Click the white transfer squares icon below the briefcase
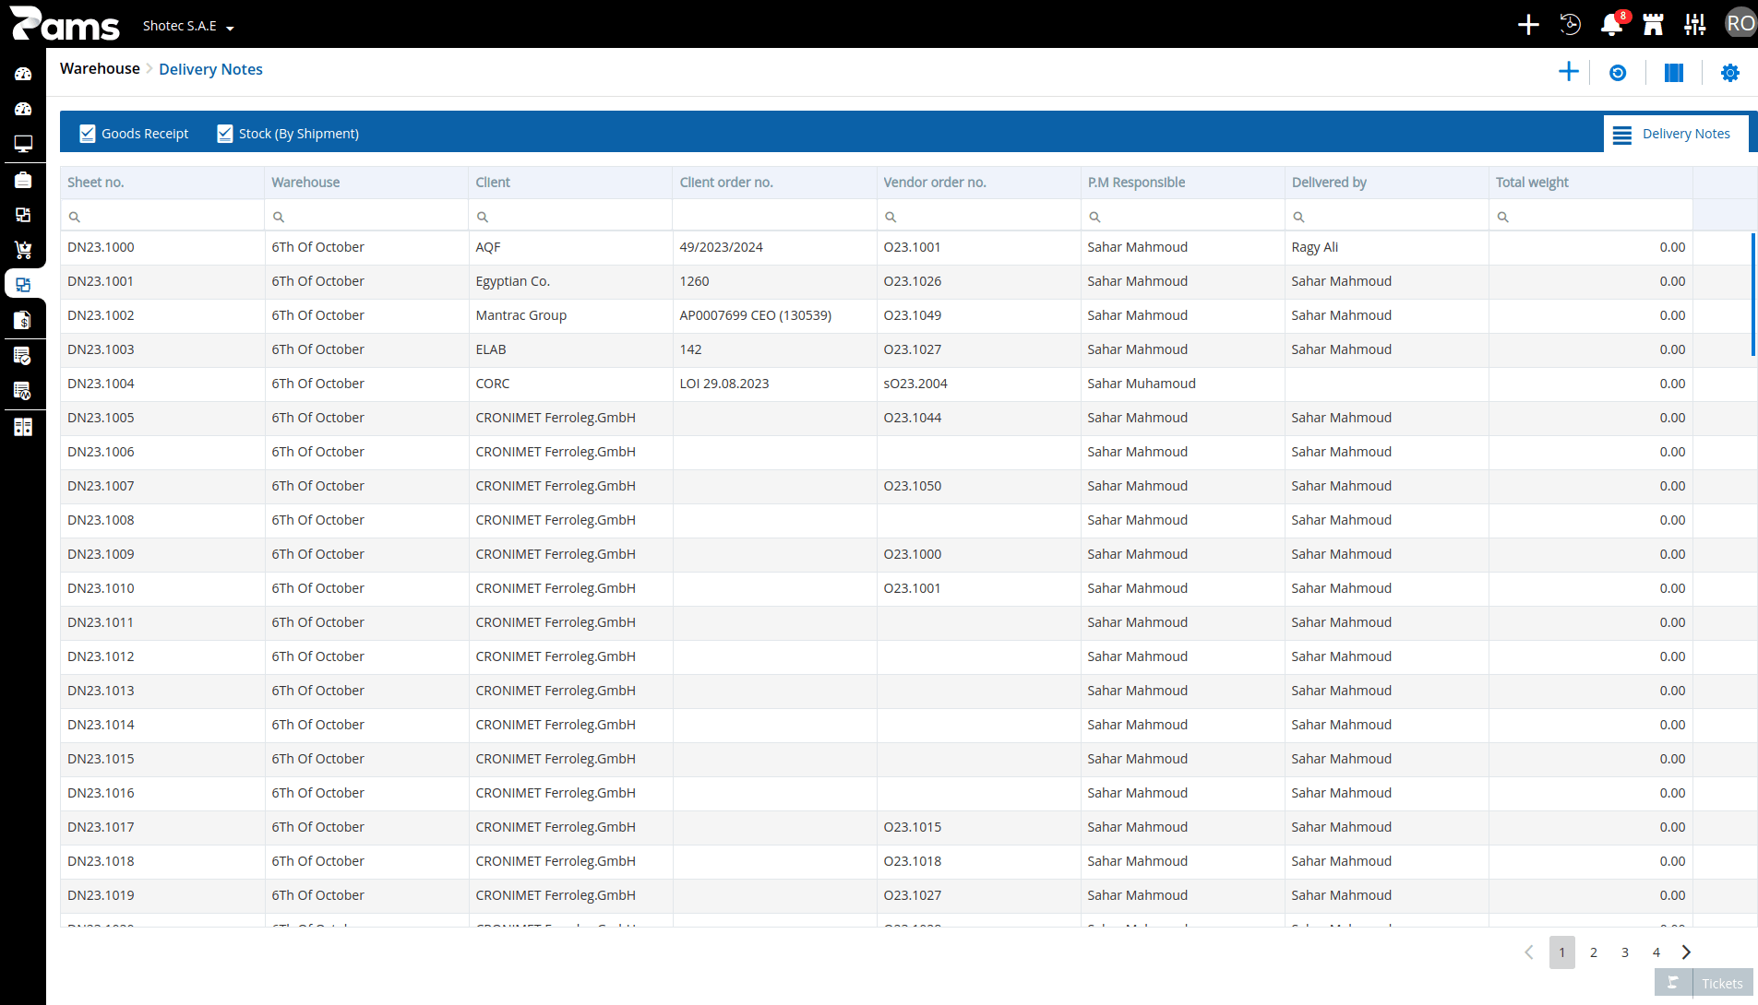This screenshot has height=1005, width=1758. click(x=23, y=215)
